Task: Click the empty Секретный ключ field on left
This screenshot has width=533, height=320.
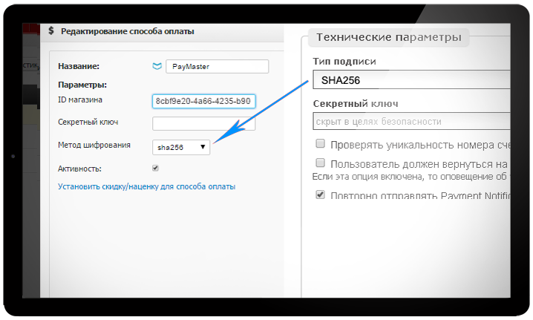Action: coord(203,123)
